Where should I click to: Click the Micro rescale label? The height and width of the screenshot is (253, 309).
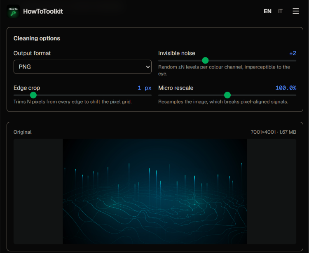click(176, 88)
